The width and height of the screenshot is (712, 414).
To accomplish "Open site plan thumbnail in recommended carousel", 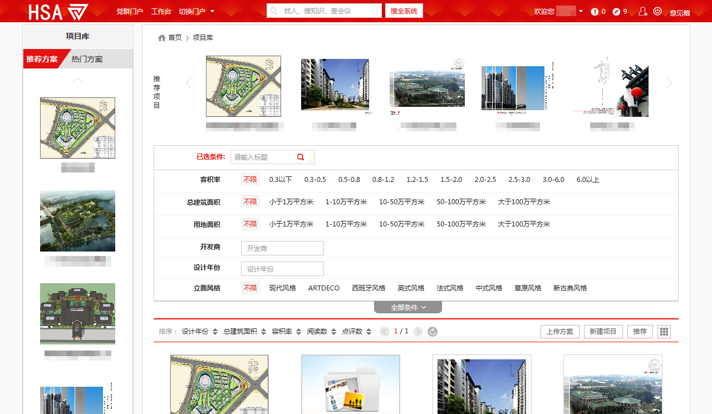I will coord(243,86).
